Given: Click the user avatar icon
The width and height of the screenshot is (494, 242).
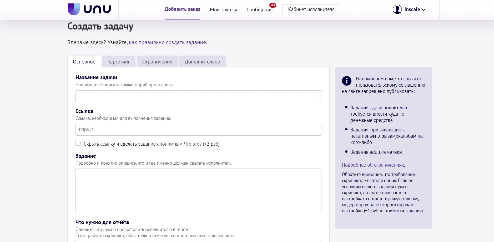Looking at the screenshot, I should point(397,9).
